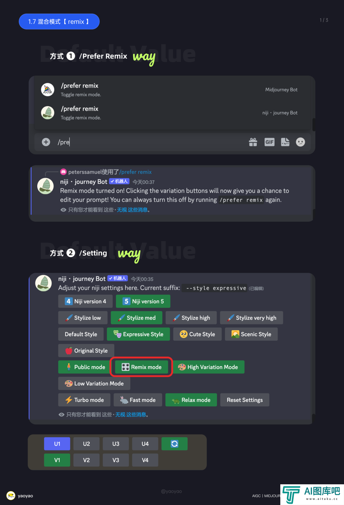The image size is (344, 505).
Task: Select Stylize very high option
Action: click(x=252, y=318)
